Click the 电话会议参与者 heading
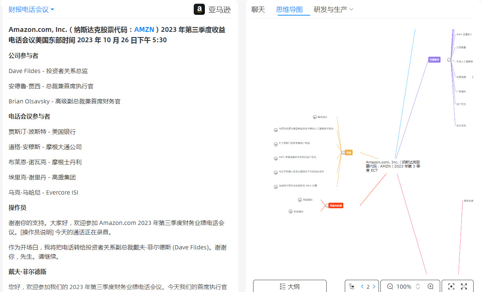Image resolution: width=481 pixels, height=292 pixels. [29, 116]
